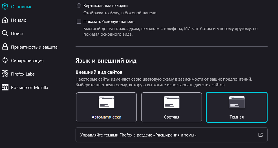Click the light theme preview thumbnail
This screenshot has width=278, height=148.
[x=171, y=102]
